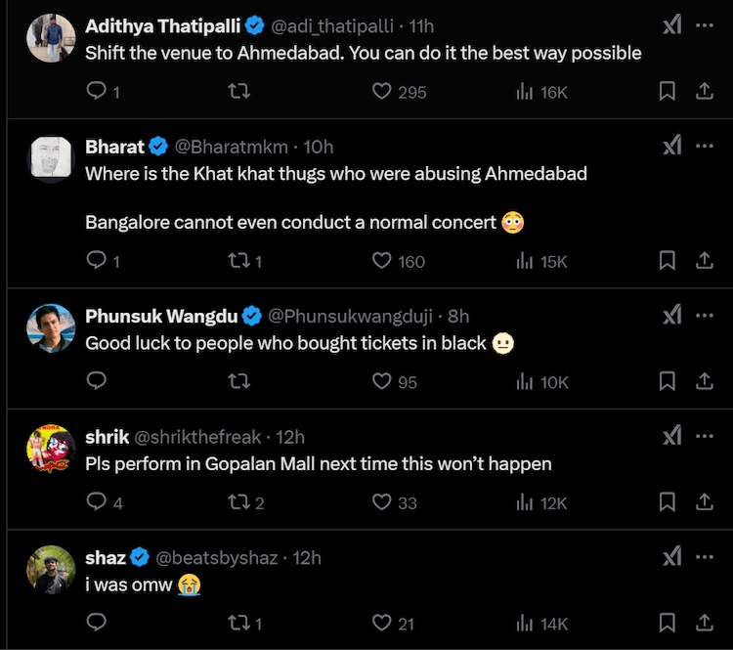Viewport: 733px width, 650px height.
Task: Open Grok icon on shaz's tweet
Action: (x=672, y=556)
